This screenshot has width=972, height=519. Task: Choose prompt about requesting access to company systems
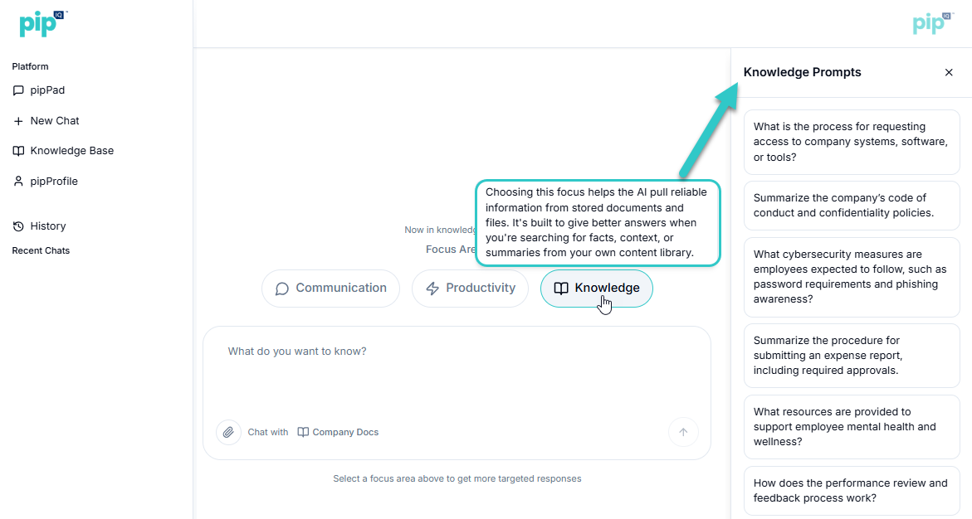852,142
